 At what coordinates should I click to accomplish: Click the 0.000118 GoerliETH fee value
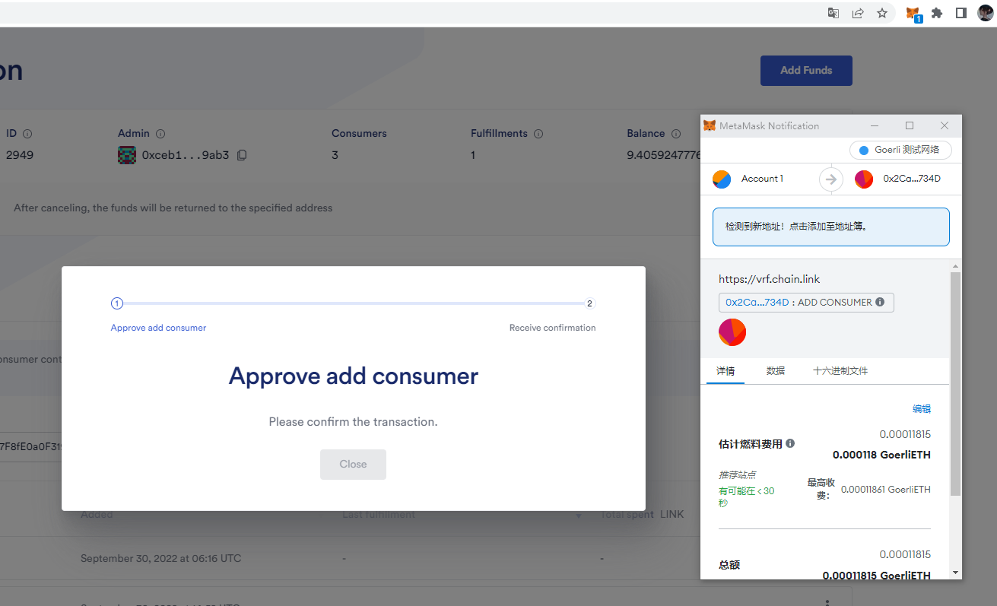(x=881, y=455)
